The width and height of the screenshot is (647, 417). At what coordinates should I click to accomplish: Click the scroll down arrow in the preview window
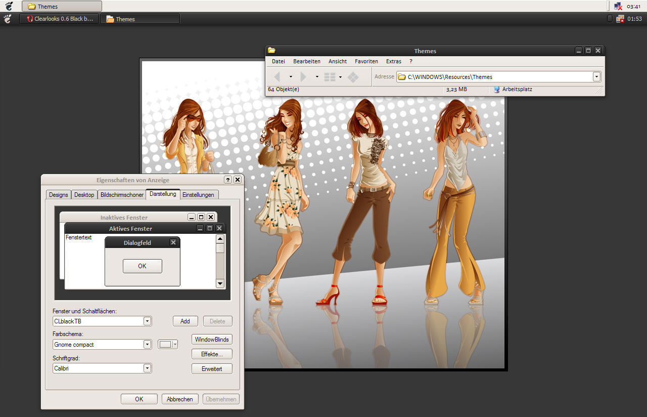[x=220, y=283]
